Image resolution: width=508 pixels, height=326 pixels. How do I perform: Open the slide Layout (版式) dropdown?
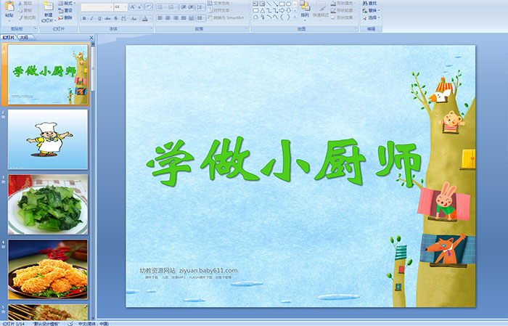coord(67,3)
